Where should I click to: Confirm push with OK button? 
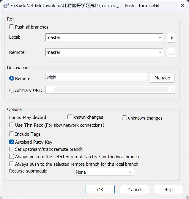(x=100, y=189)
